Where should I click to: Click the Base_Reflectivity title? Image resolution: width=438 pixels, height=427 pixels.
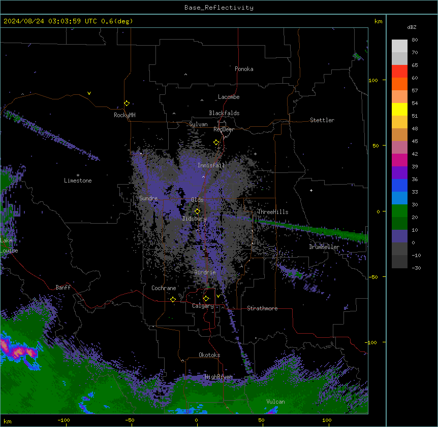tap(219, 8)
